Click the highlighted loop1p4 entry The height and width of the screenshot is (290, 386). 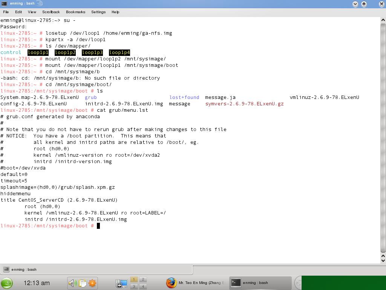coord(119,52)
